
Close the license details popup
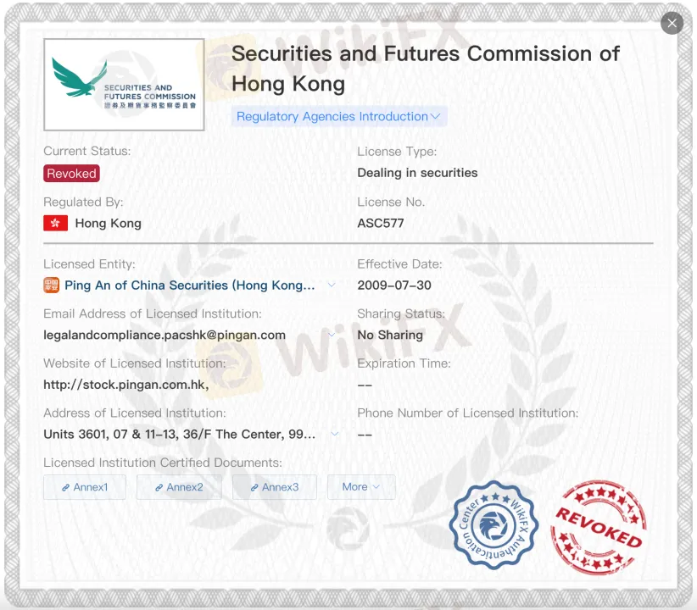click(x=672, y=23)
